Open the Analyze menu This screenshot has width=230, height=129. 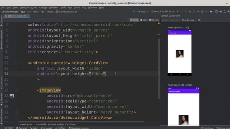pyautogui.click(x=43, y=8)
